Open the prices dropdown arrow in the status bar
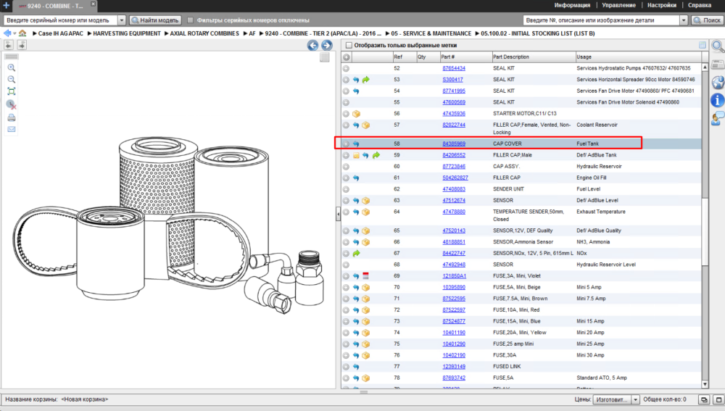Image resolution: width=725 pixels, height=411 pixels. [x=635, y=399]
